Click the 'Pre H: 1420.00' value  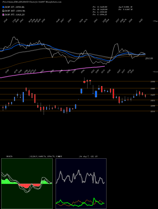pyautogui.click(x=100, y=9)
